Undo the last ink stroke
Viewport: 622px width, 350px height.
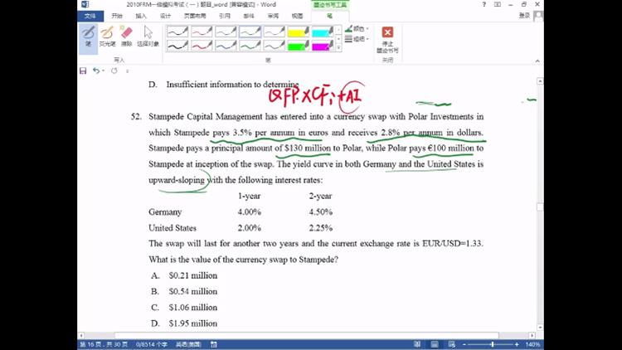(96, 70)
